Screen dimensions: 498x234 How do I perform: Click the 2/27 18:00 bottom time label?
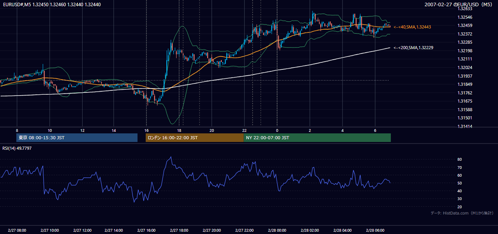tap(179, 230)
